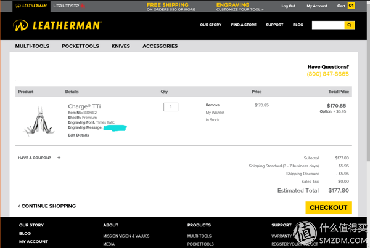
Task: Open the Cart link
Action: pos(341,6)
